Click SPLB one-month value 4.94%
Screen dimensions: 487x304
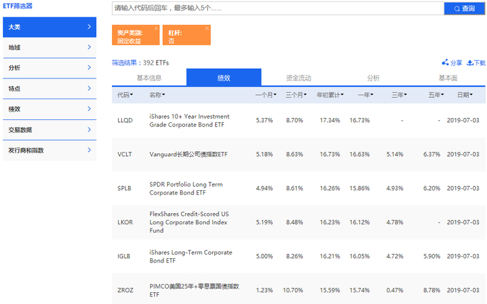click(x=264, y=188)
